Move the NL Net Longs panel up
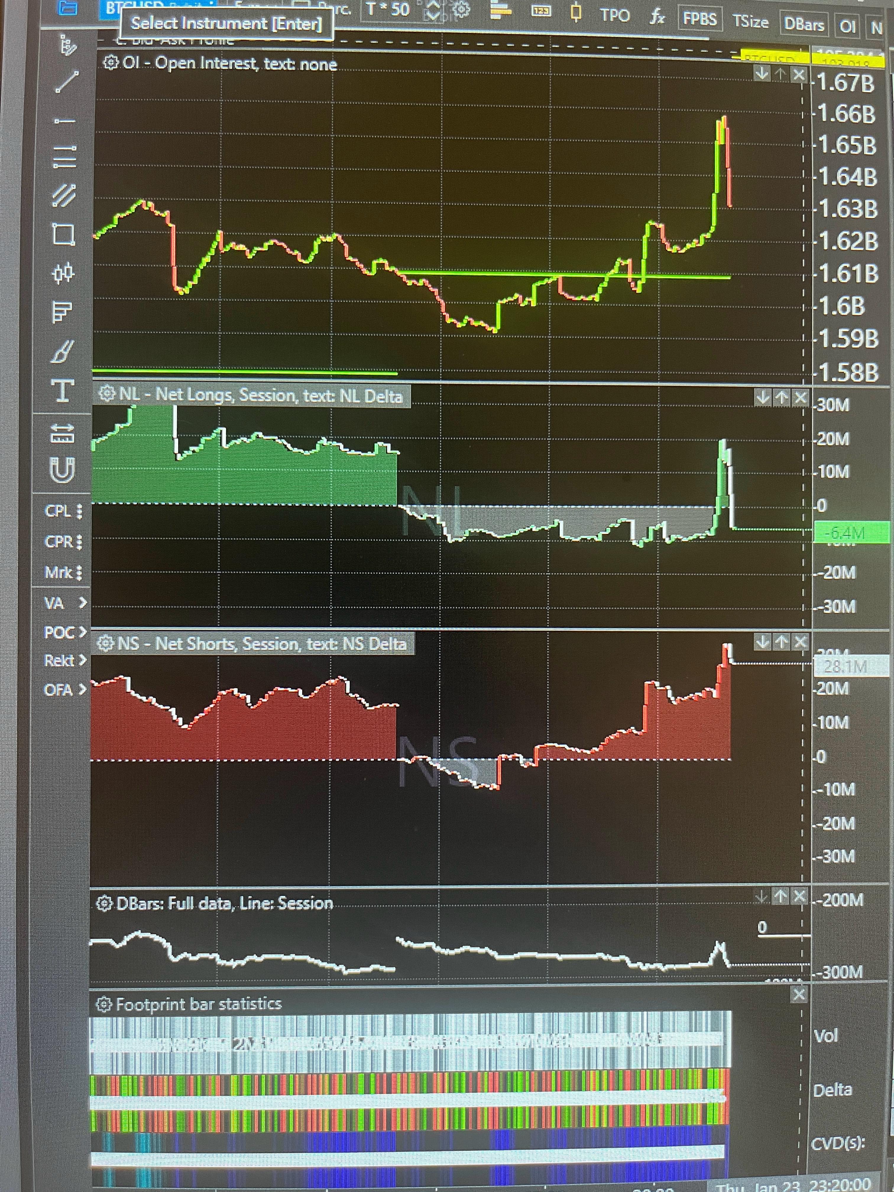Image resolution: width=894 pixels, height=1192 pixels. [x=781, y=398]
